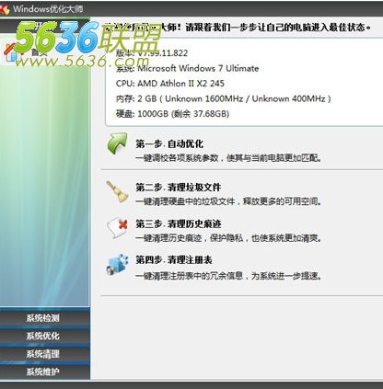Viewport: 383px width, 389px height.
Task: Click the 硬盘: 1000GB disk info line
Action: (172, 114)
